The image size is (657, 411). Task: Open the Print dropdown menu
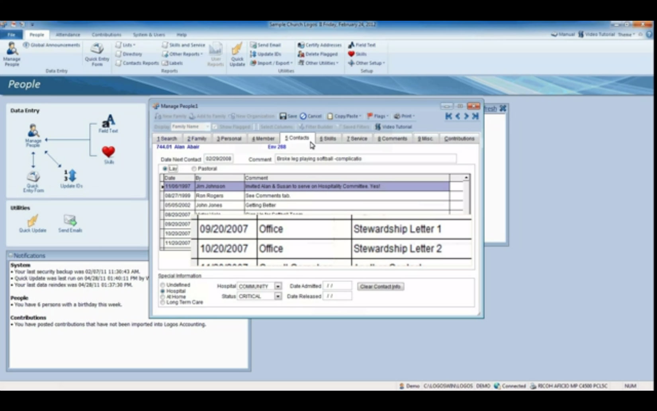pyautogui.click(x=404, y=116)
